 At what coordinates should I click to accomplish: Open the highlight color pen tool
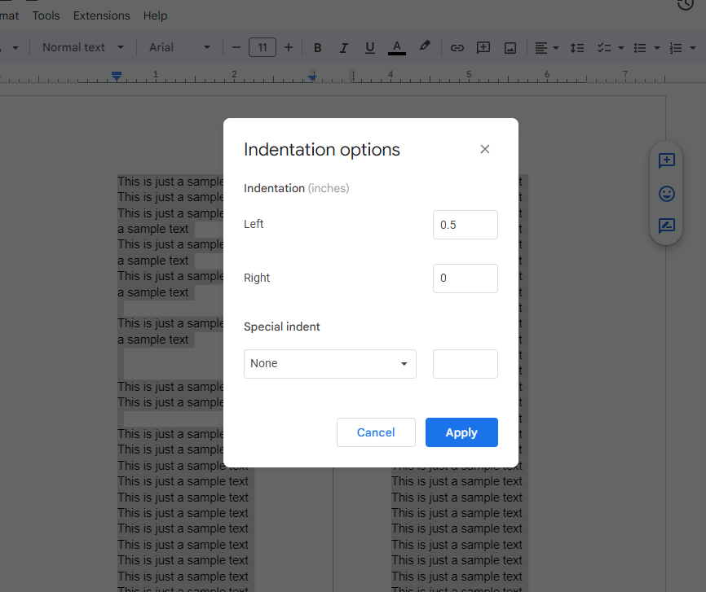pos(424,46)
